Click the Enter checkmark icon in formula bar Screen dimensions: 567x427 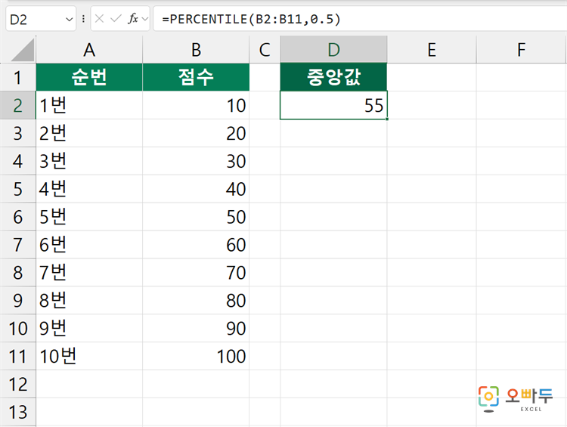tap(116, 18)
